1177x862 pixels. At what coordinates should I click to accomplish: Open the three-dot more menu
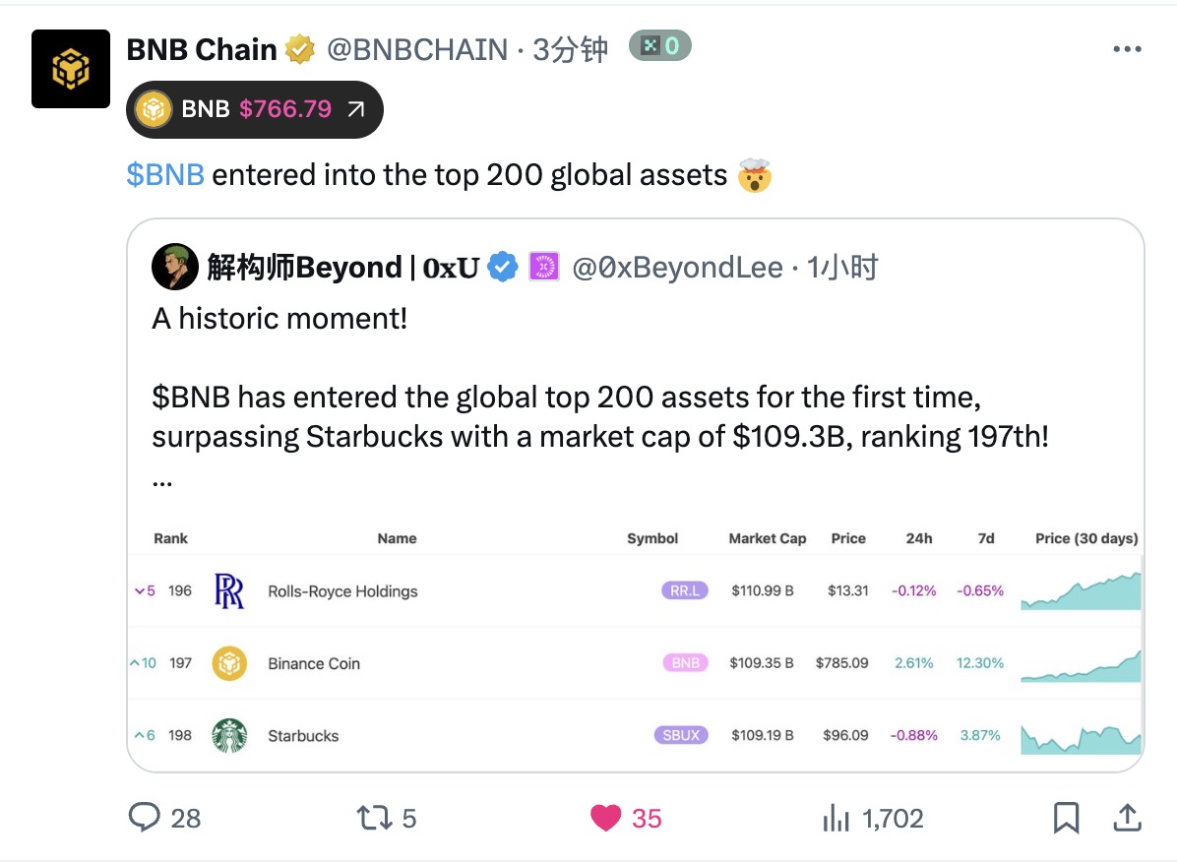coord(1128,49)
